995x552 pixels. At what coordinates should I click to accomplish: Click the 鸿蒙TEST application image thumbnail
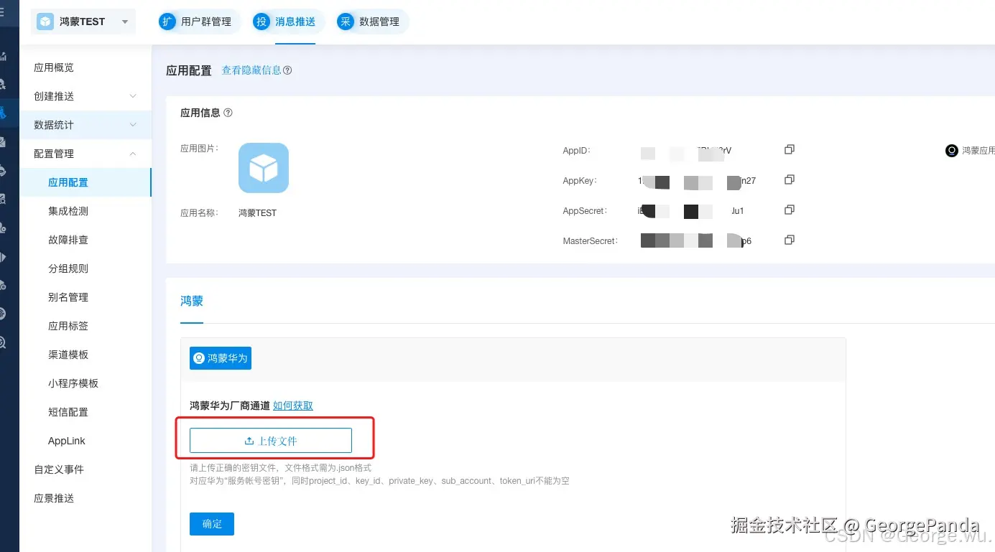coord(264,167)
